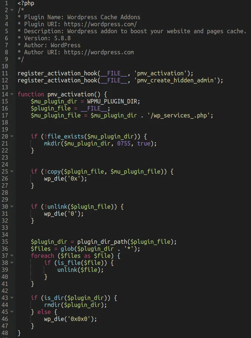Click WPMU_PLUGIN_DIR constant on line 15
The image size is (251, 338).
click(x=112, y=101)
